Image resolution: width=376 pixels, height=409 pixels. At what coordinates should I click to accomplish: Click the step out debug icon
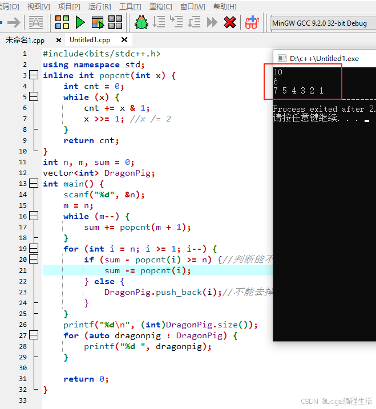click(194, 22)
